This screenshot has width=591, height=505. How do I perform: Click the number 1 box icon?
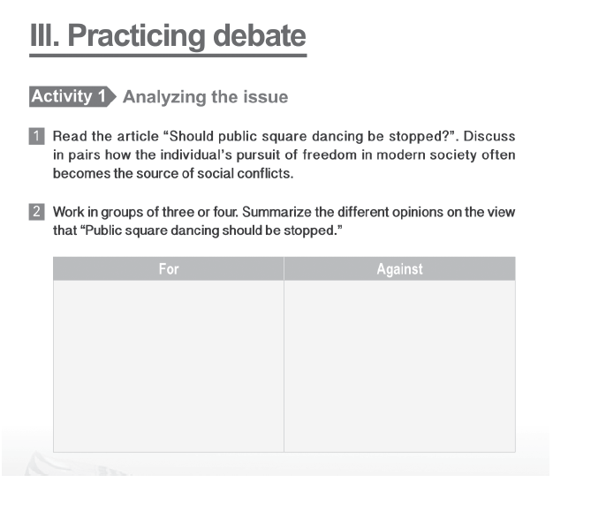tap(37, 137)
